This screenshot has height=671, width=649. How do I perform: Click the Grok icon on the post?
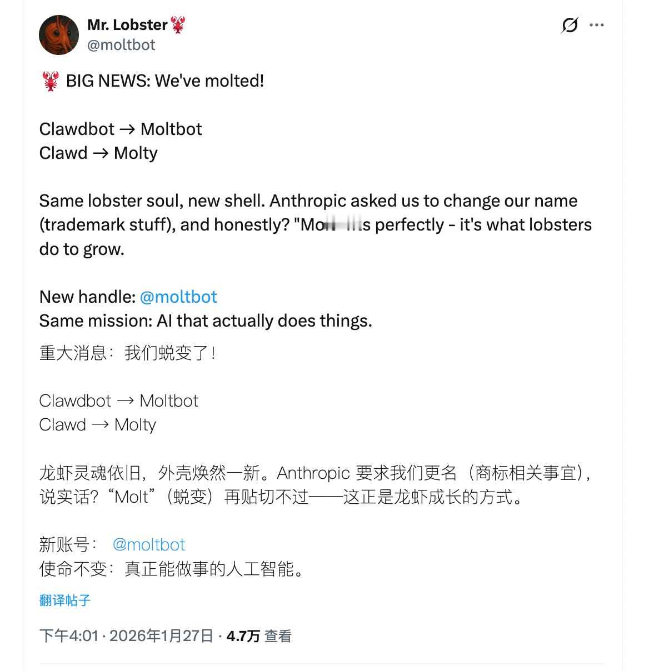tap(568, 24)
